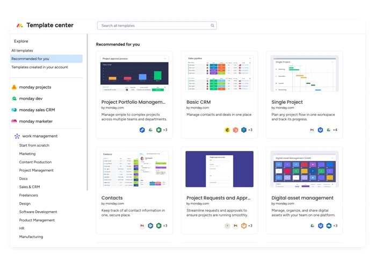Click Gmail icon on Single Project card

coord(312,130)
